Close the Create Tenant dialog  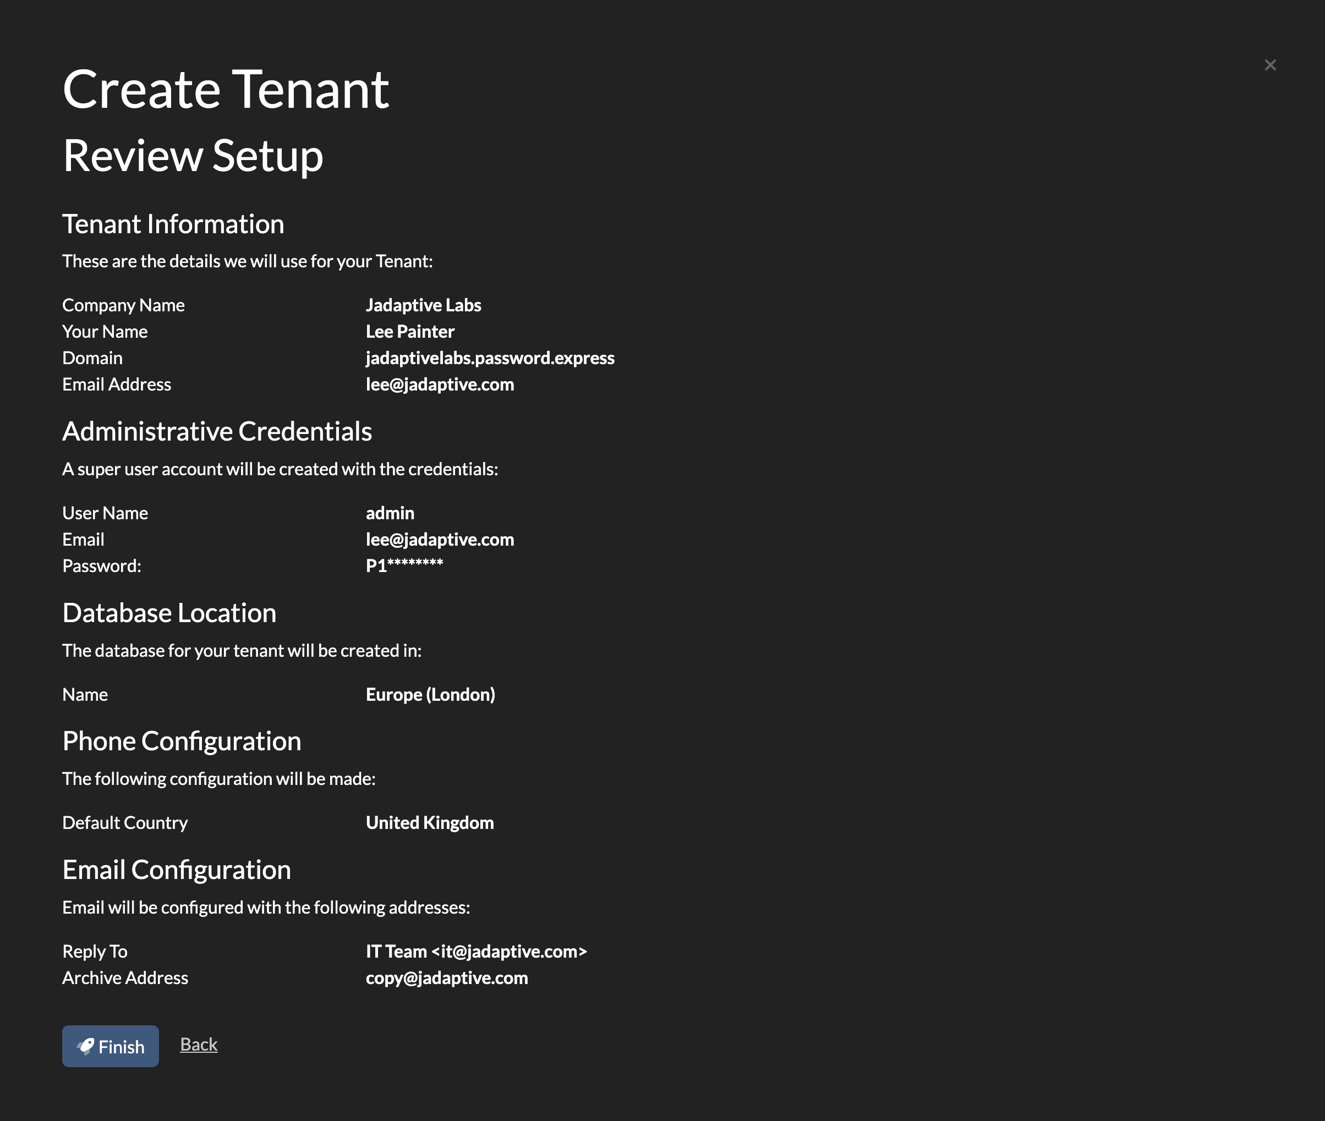point(1269,65)
